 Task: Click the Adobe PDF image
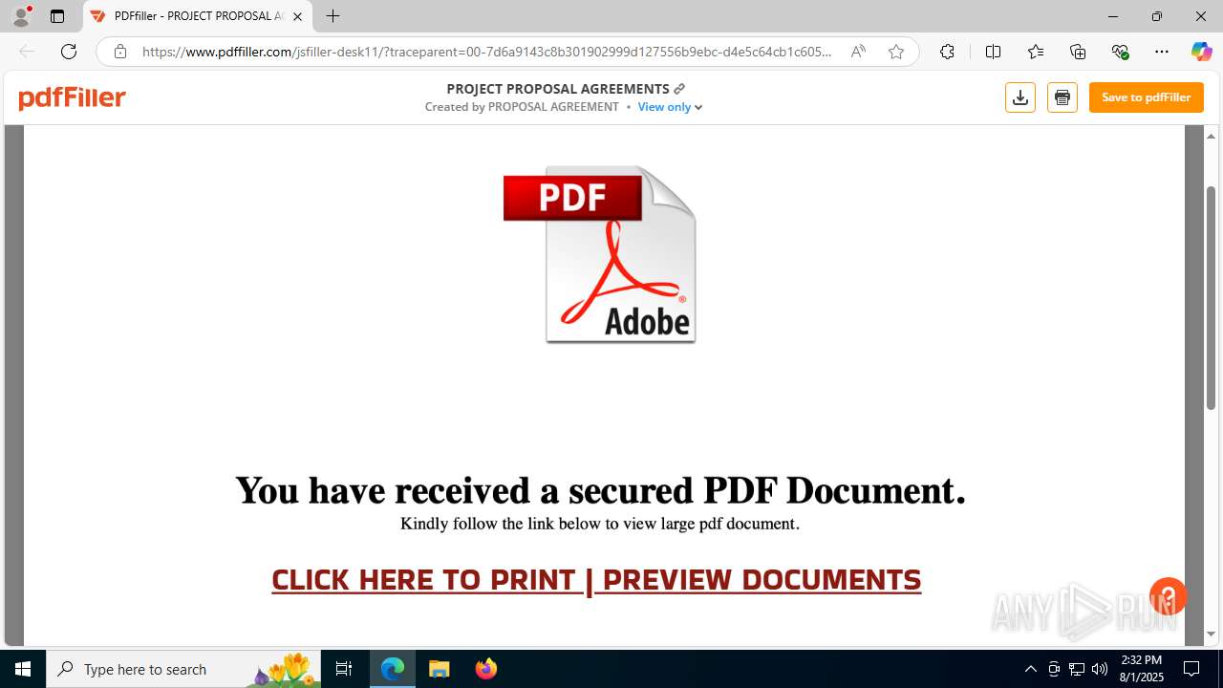(x=600, y=254)
